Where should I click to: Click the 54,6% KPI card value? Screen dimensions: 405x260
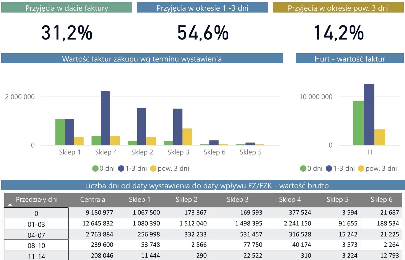[203, 33]
